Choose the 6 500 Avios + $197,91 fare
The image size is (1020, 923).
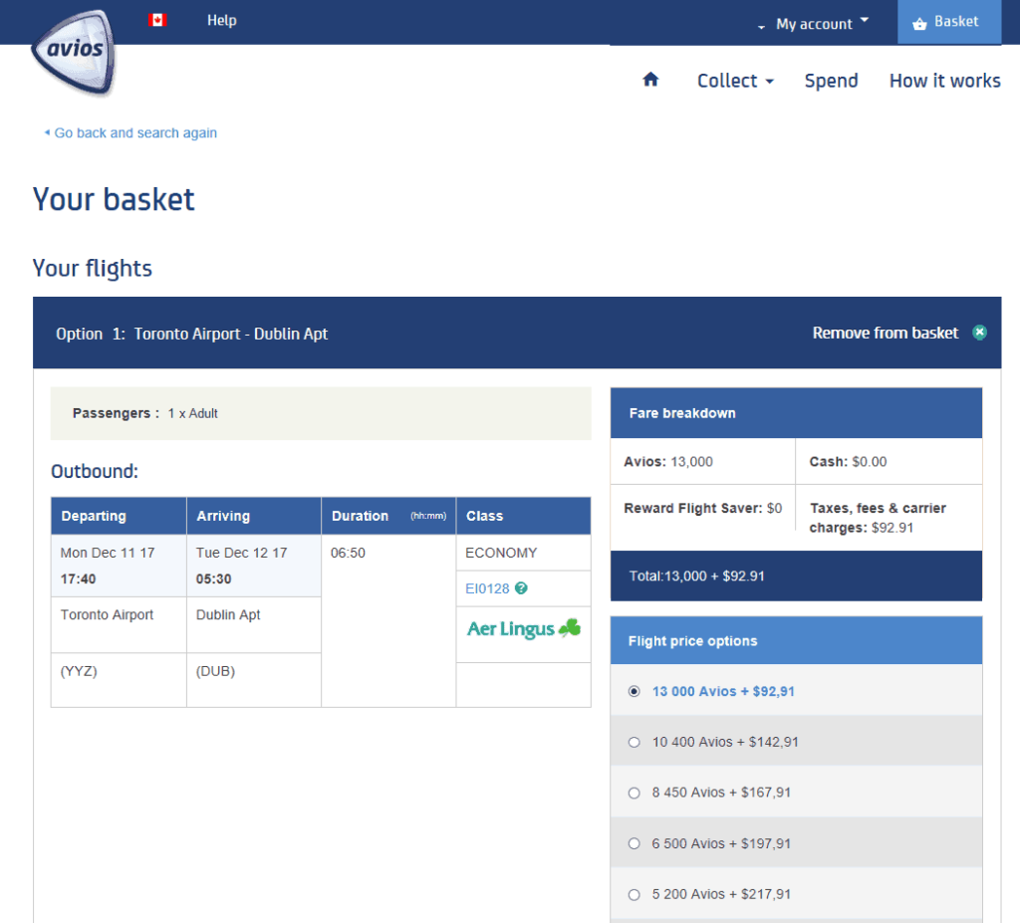click(x=634, y=843)
